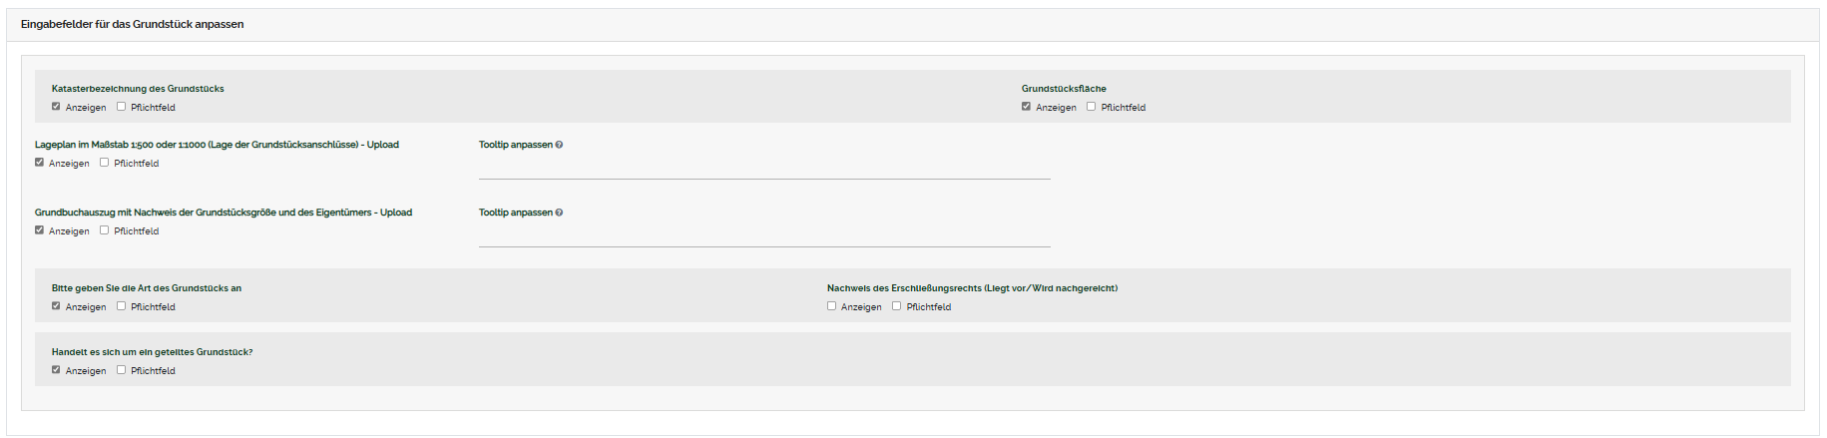Focus the Grundbuchauszug tooltip text field

763,235
